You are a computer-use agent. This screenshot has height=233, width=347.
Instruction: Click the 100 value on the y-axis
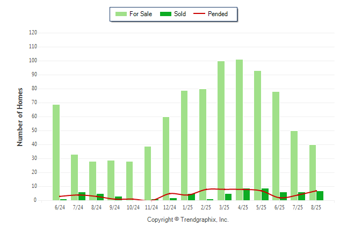33,61
